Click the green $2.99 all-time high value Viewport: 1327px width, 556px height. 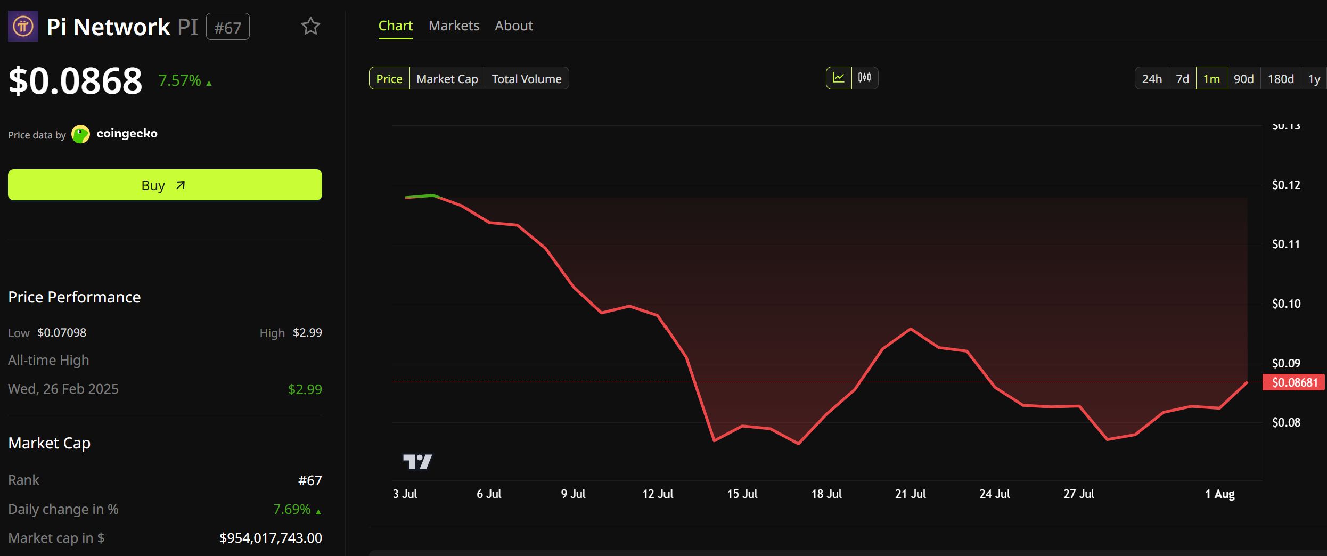[x=305, y=389]
